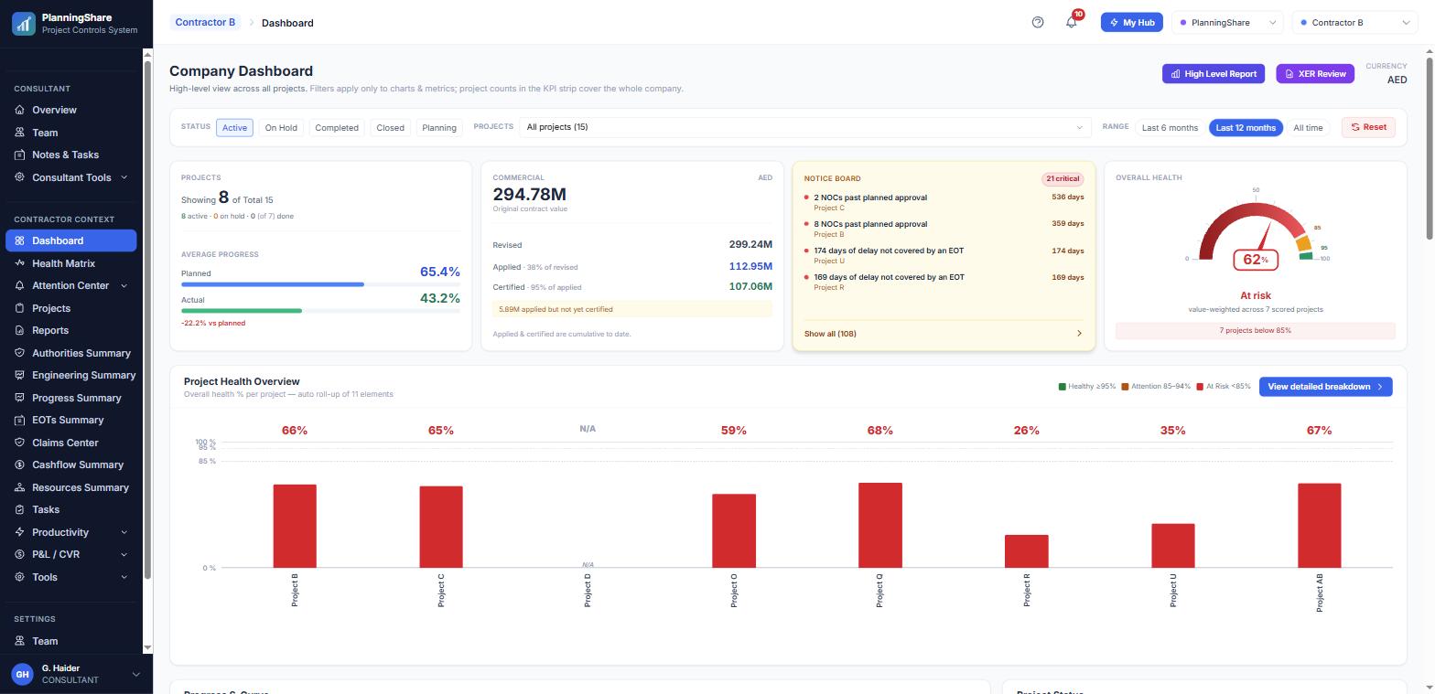1435x694 pixels.
Task: Click the Resources Summary icon
Action: pyautogui.click(x=19, y=487)
